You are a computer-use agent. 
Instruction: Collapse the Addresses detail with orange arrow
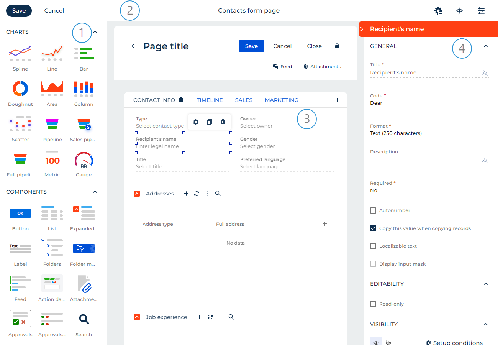[x=137, y=194]
